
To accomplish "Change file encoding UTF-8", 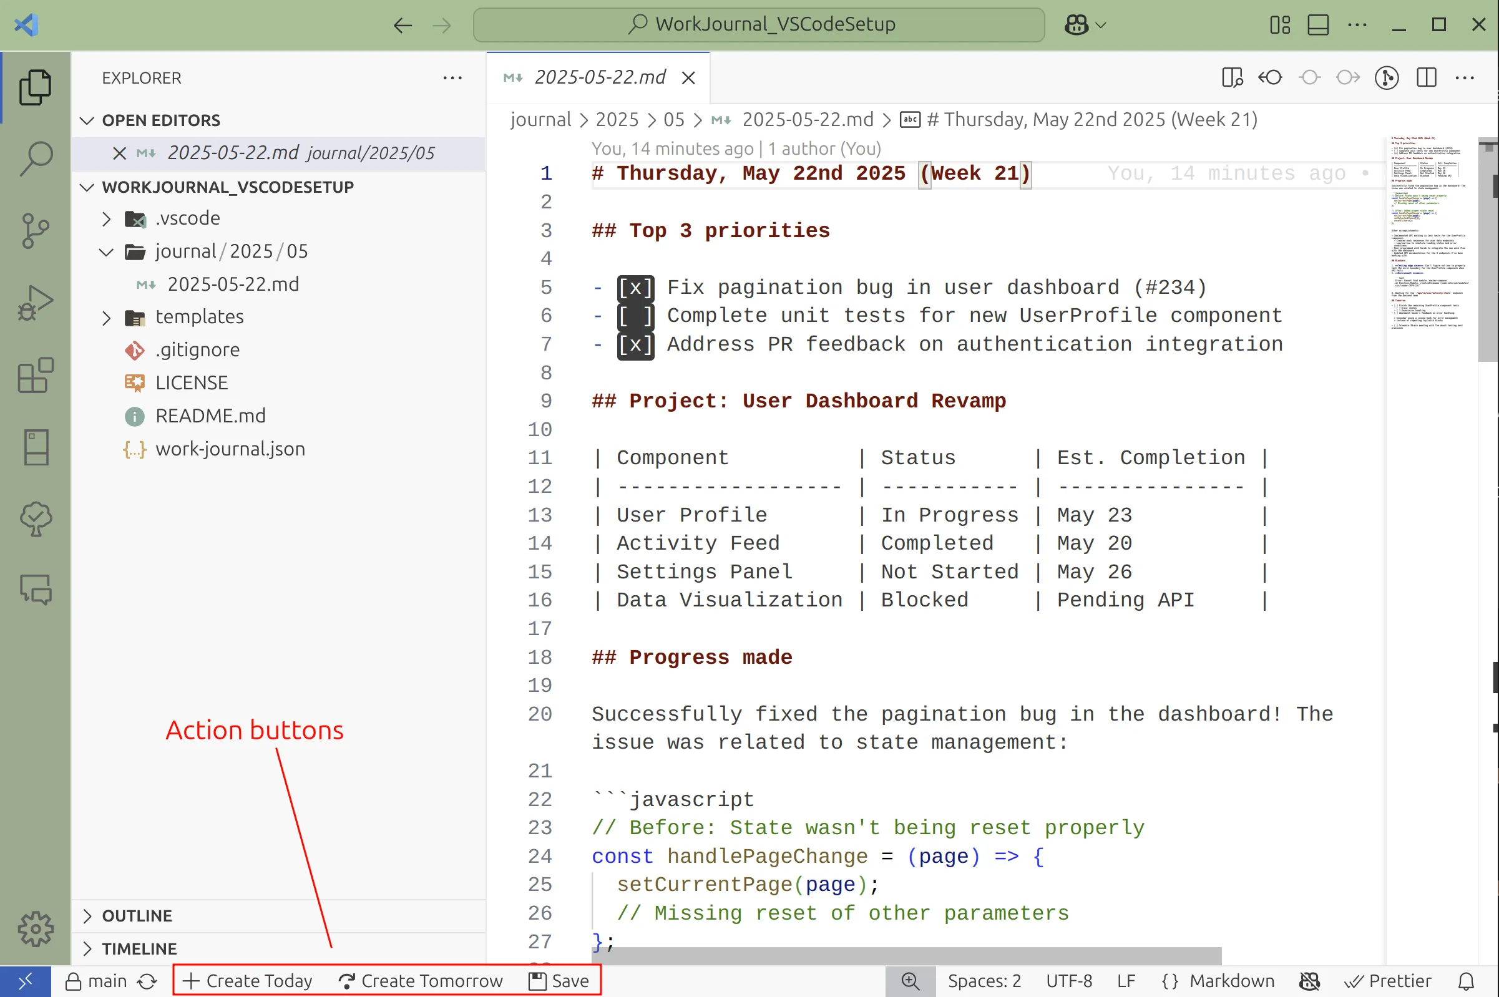I will [x=1069, y=981].
